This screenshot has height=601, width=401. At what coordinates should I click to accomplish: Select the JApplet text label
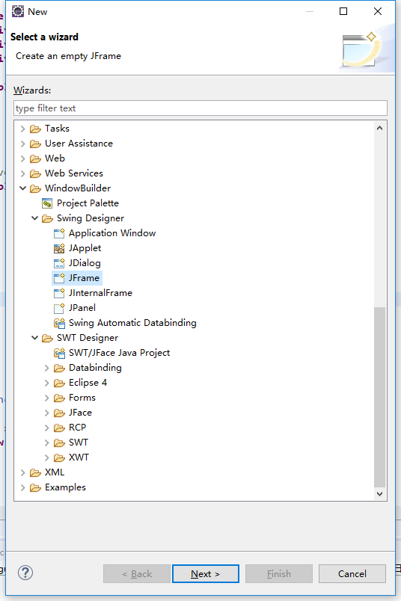point(85,248)
